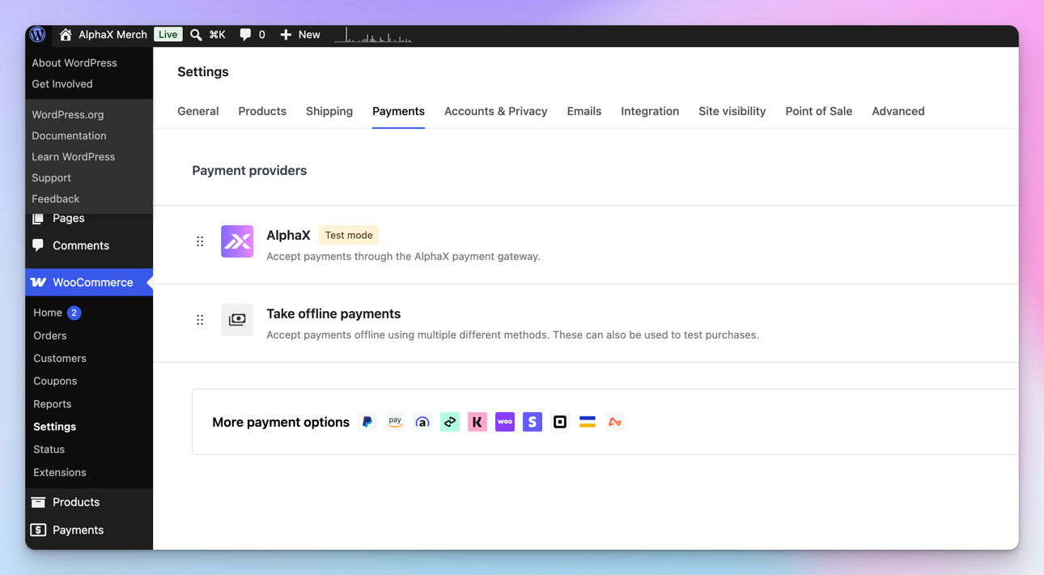
Task: Open Get Involved menu entry
Action: [x=62, y=83]
